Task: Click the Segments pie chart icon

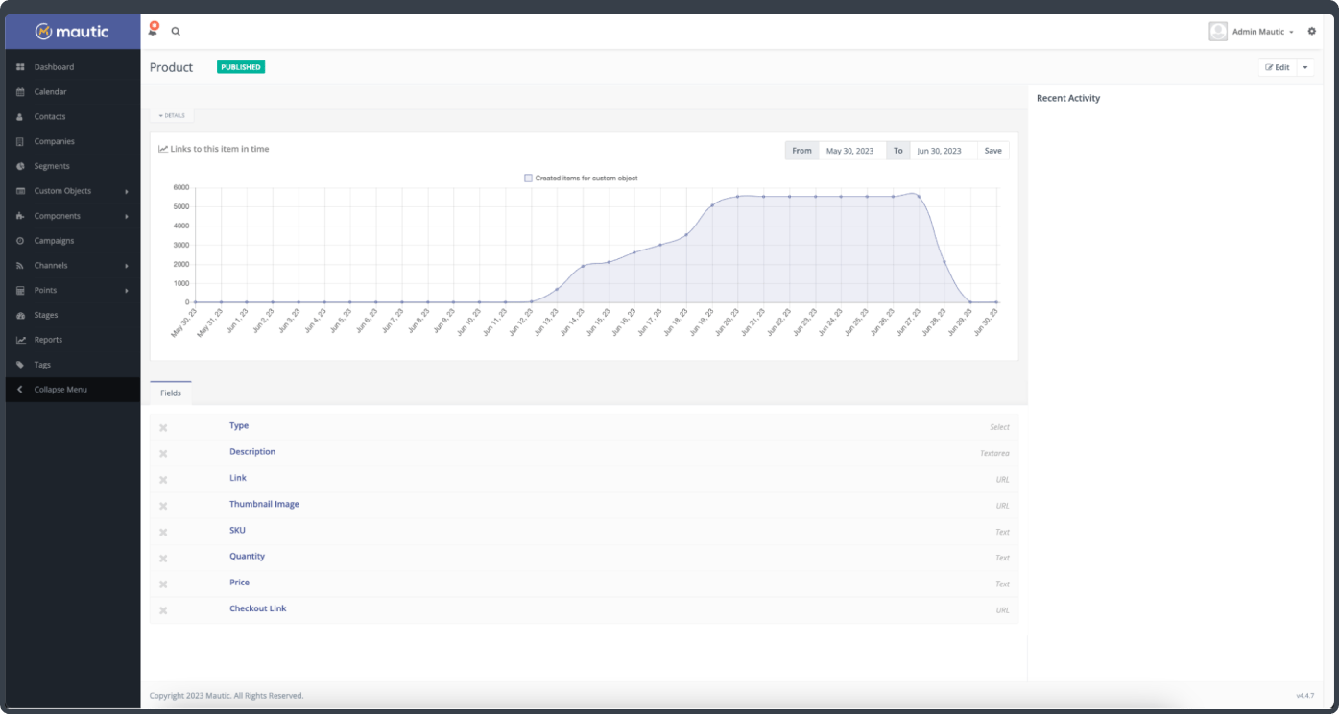Action: coord(20,166)
